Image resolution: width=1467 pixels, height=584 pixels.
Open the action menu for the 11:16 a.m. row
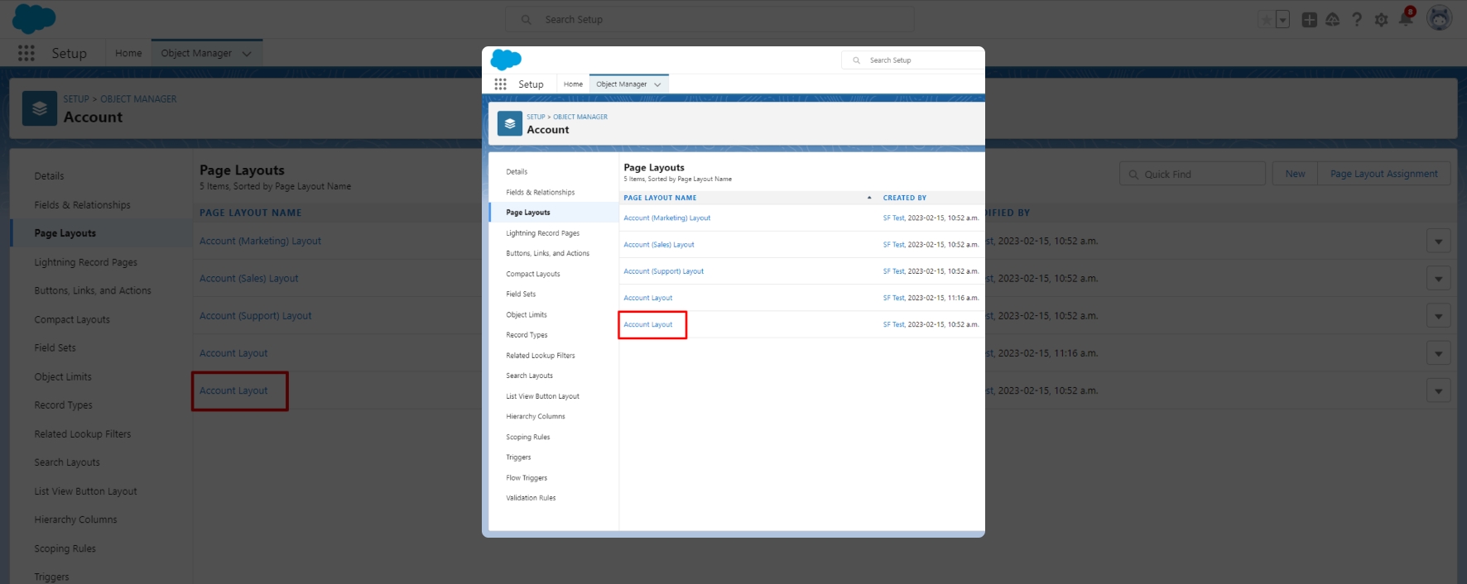[x=1438, y=353]
